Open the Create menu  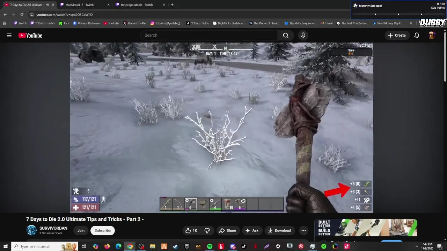tap(397, 35)
